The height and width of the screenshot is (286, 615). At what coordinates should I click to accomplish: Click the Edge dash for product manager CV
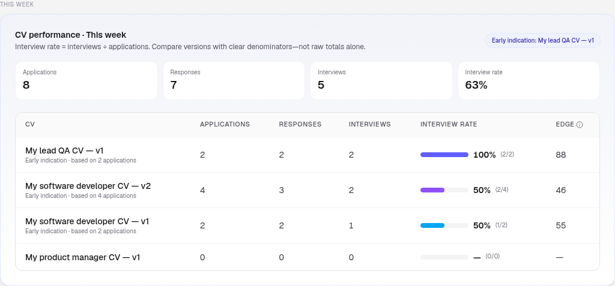[x=560, y=257]
